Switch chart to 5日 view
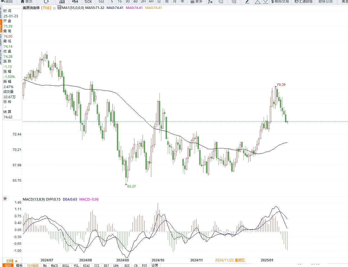This screenshot has height=267, width=348. pyautogui.click(x=101, y=1)
